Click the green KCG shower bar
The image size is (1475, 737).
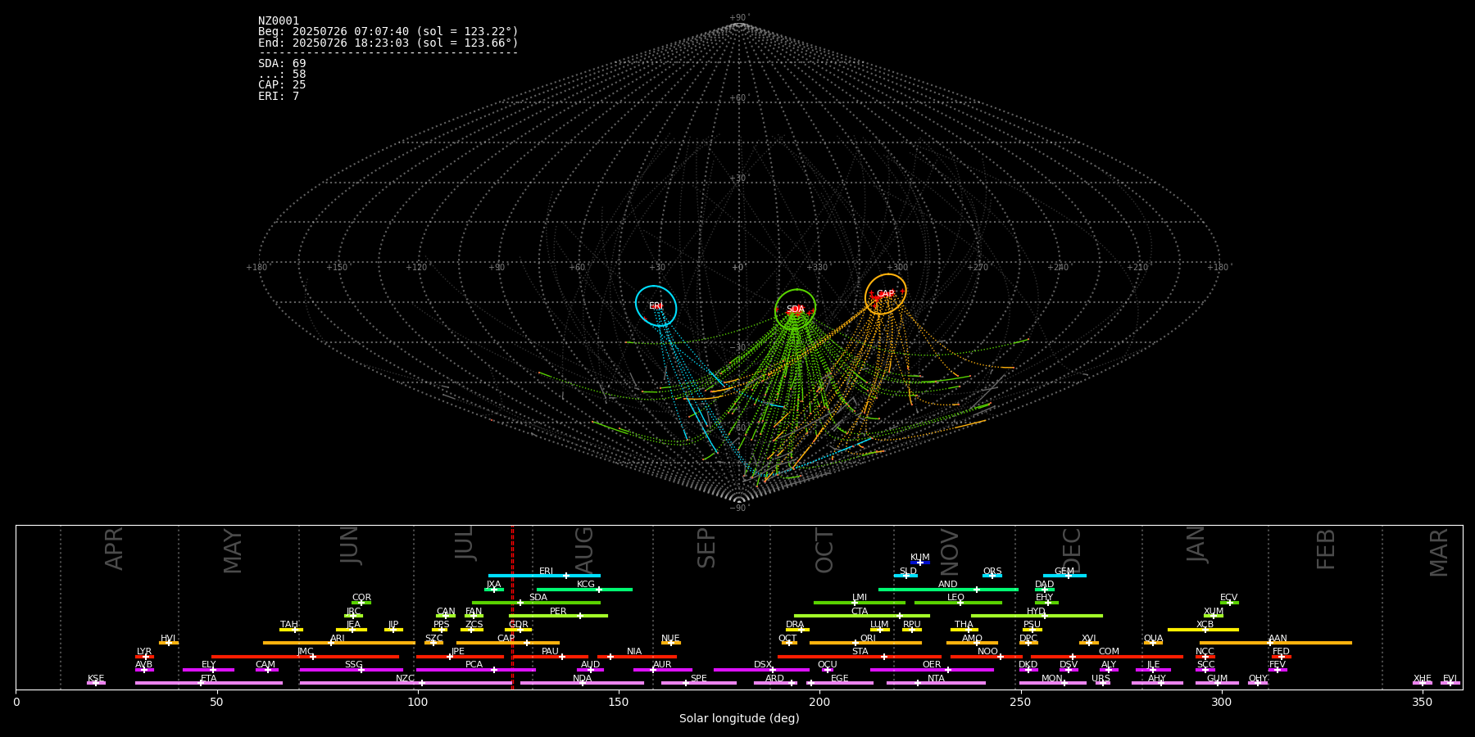click(584, 589)
